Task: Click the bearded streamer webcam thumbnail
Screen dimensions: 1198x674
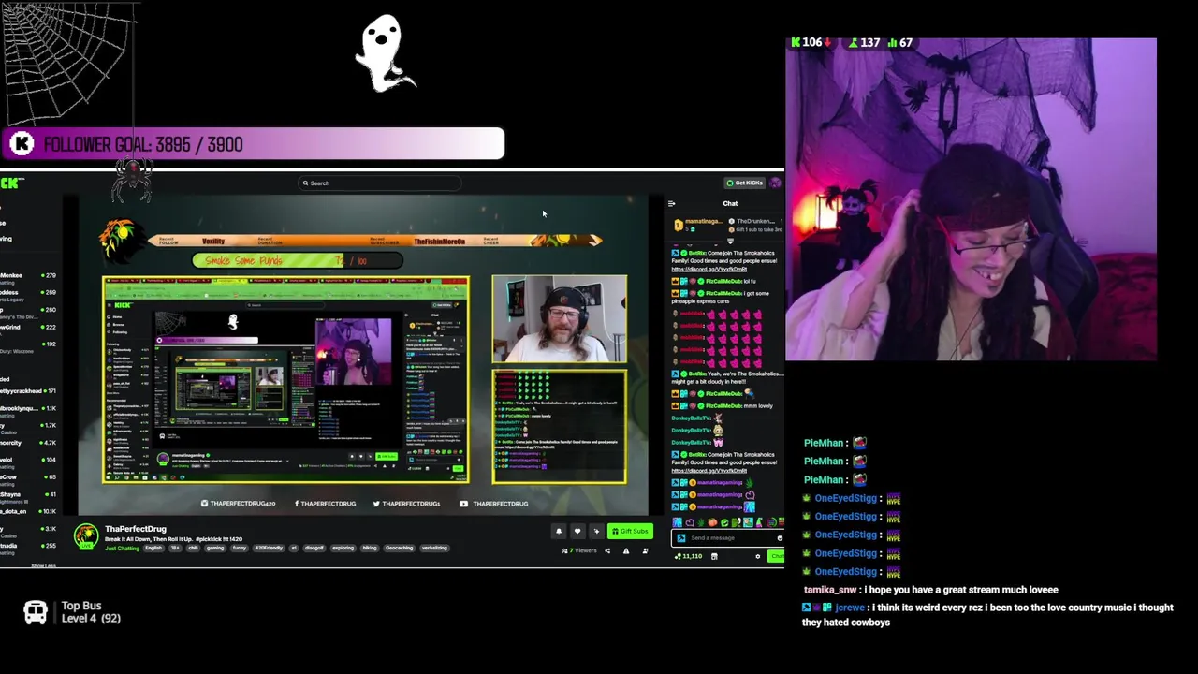Action: [560, 318]
